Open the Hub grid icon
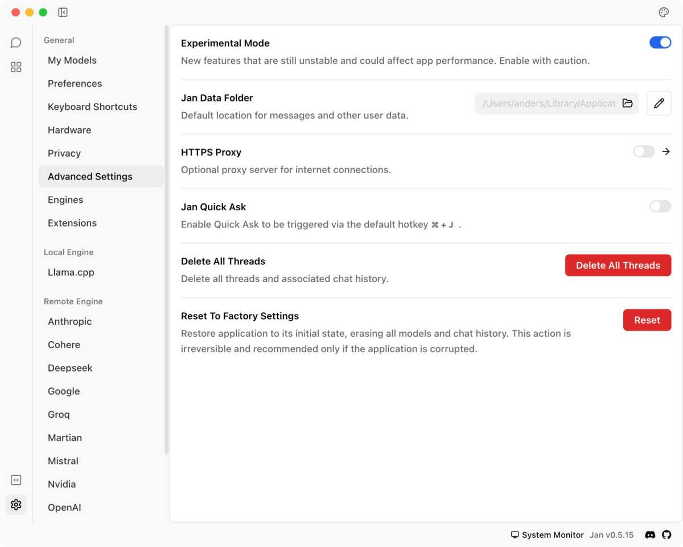Screen dimensions: 683x547 click(x=16, y=67)
